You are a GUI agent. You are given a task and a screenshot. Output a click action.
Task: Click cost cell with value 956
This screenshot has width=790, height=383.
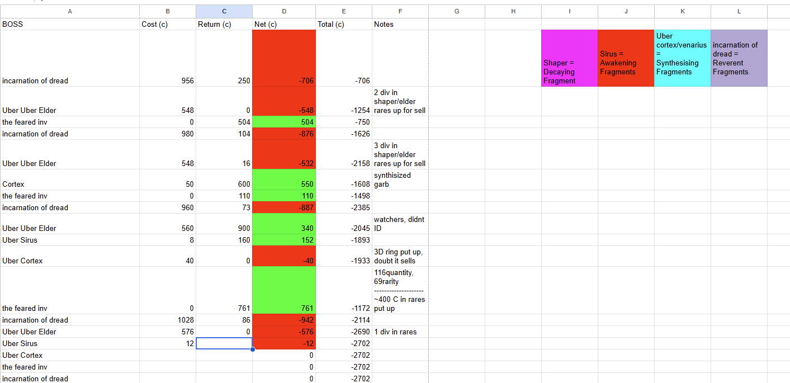point(168,58)
